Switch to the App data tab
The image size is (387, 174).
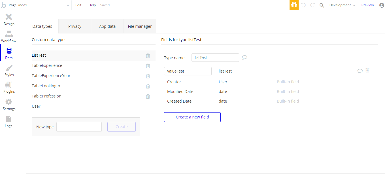[107, 26]
